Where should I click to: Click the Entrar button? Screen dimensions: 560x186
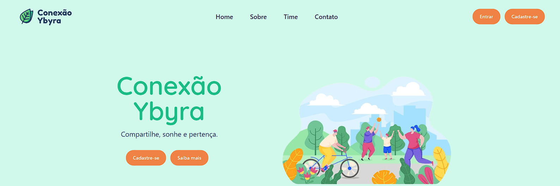tap(486, 17)
